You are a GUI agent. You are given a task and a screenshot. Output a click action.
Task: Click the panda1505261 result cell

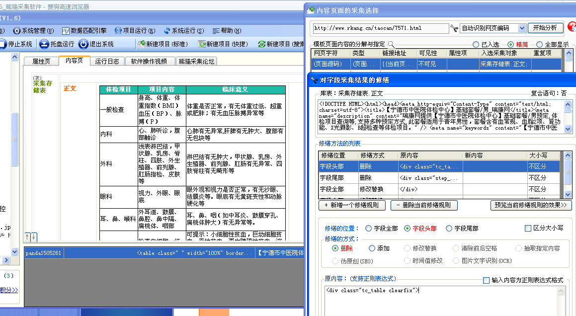pos(44,253)
